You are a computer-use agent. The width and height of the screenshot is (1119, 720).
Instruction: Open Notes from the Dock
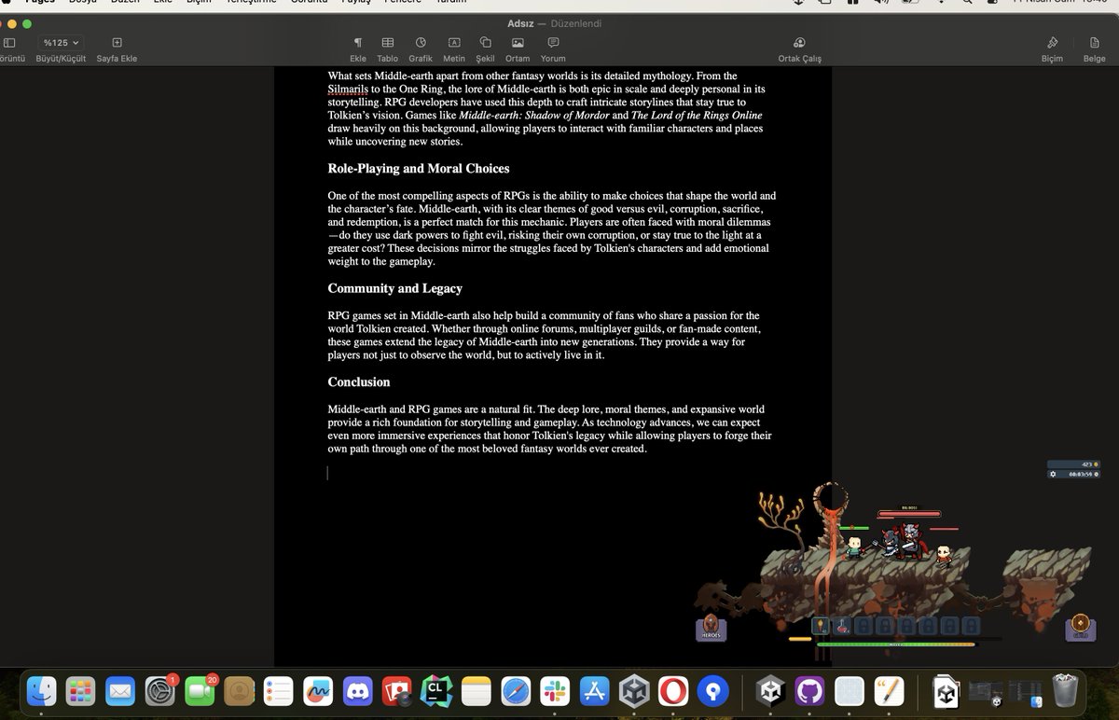pos(477,691)
